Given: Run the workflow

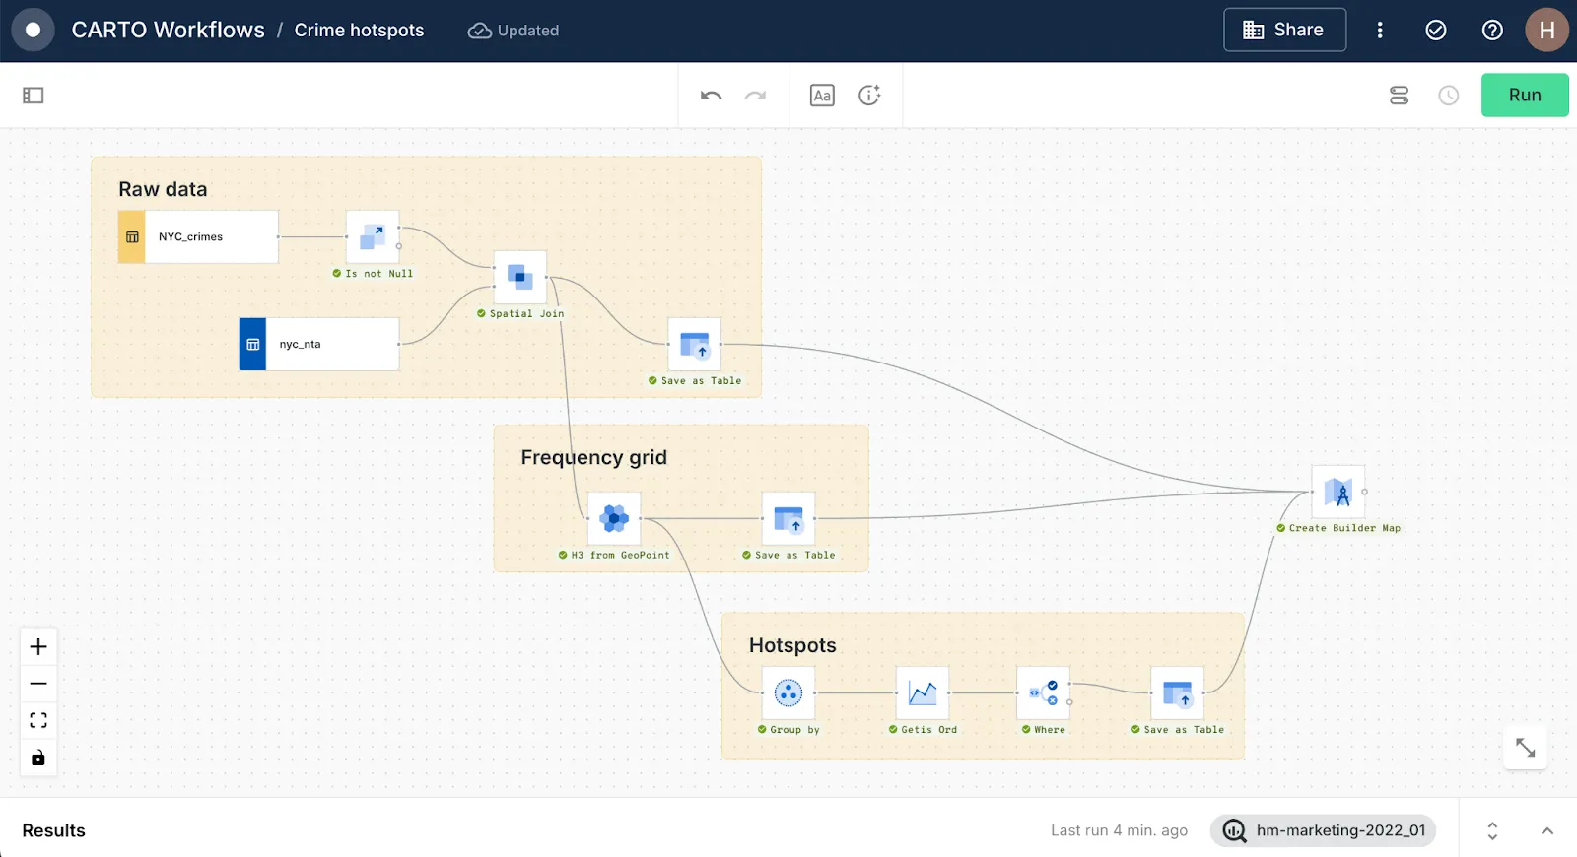Looking at the screenshot, I should [x=1524, y=96].
